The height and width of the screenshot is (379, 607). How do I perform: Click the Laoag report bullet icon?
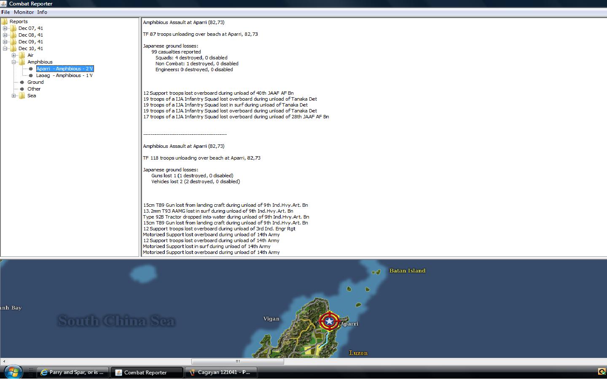(31, 75)
